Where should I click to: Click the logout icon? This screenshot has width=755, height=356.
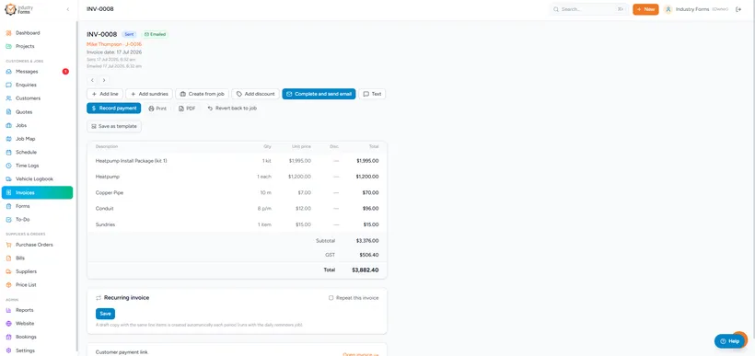click(x=738, y=9)
